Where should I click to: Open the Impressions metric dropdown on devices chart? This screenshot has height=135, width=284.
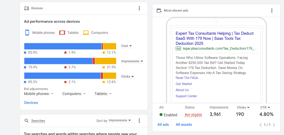coord(132,61)
